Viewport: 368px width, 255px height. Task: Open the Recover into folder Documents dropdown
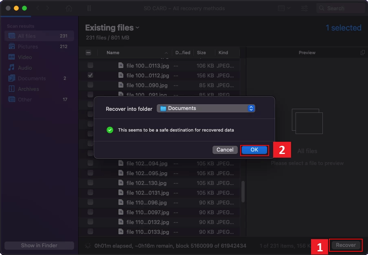(x=206, y=108)
